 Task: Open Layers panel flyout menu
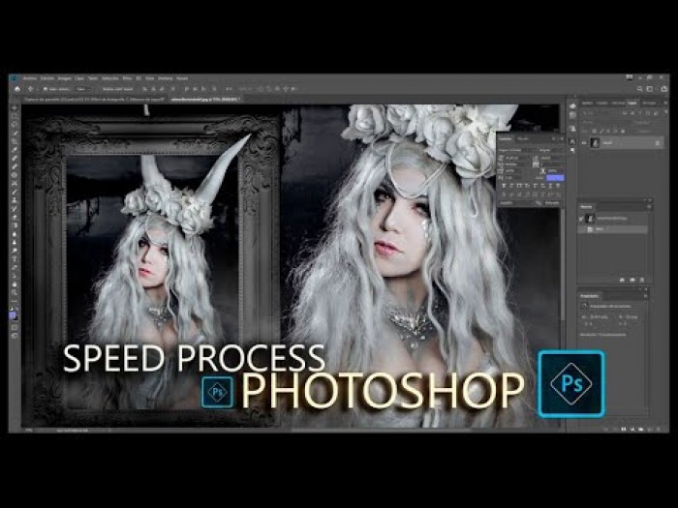665,104
